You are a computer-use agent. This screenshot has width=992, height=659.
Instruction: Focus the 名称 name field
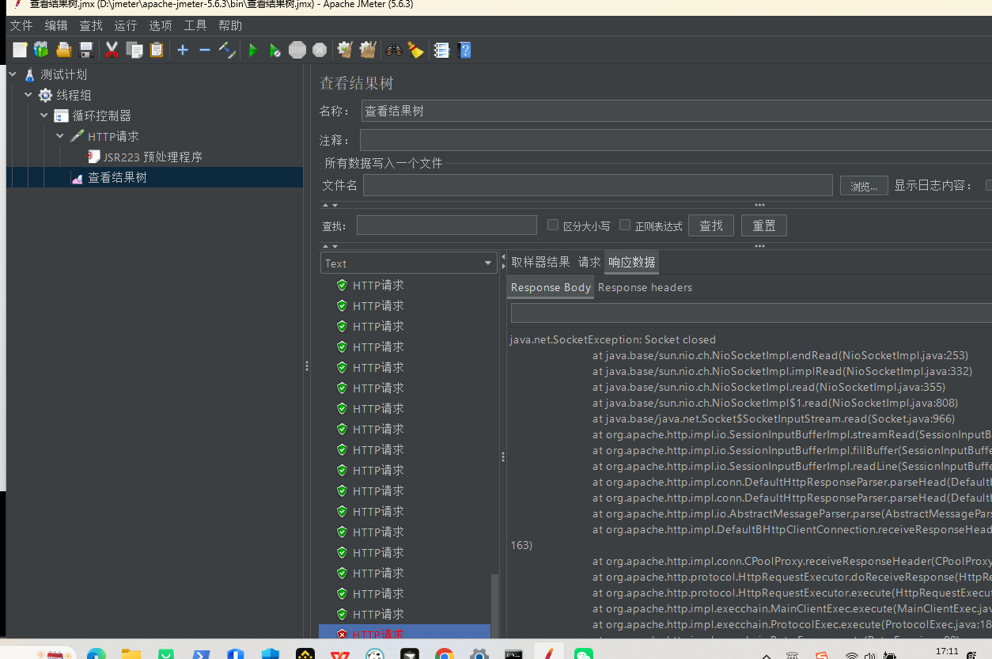click(x=676, y=111)
